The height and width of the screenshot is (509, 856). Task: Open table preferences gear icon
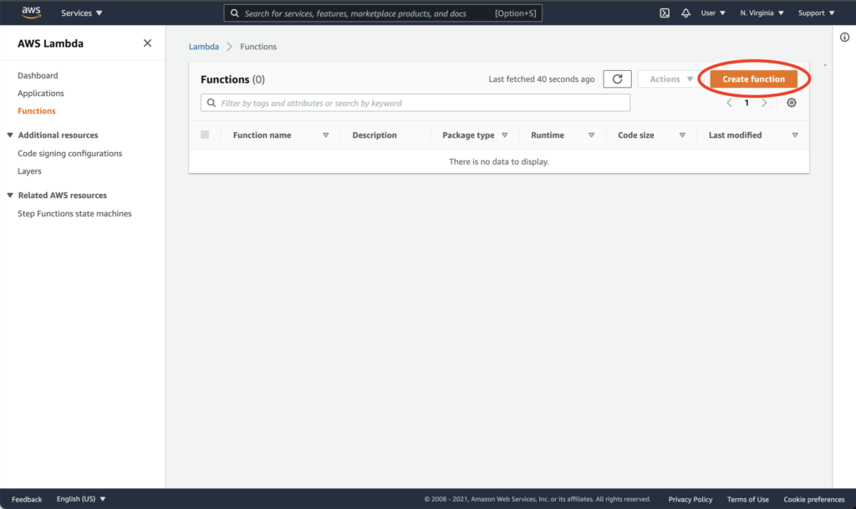[x=792, y=103]
